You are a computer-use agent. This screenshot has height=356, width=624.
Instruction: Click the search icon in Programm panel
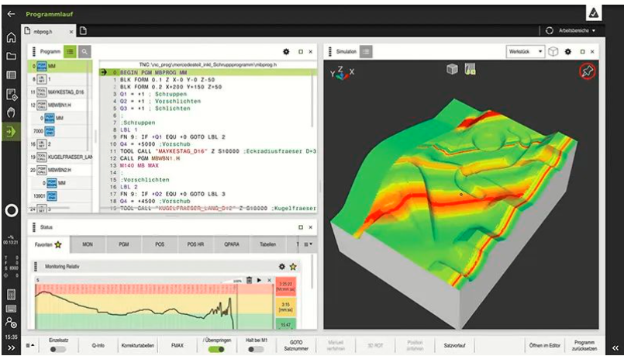(x=84, y=51)
